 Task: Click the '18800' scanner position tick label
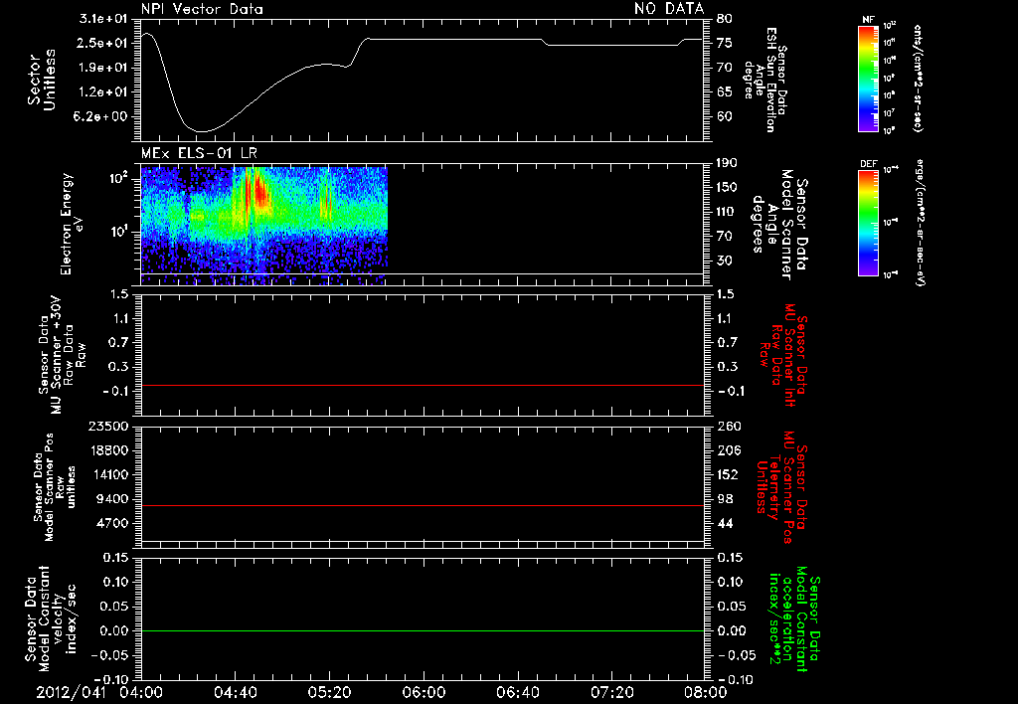pyautogui.click(x=107, y=450)
